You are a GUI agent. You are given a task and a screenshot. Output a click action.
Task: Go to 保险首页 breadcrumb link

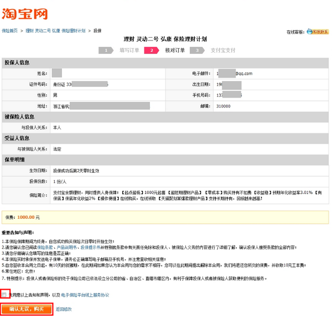9,31
